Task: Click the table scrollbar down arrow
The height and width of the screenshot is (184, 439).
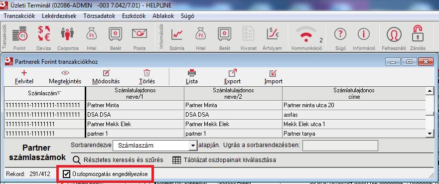Action: click(x=429, y=134)
